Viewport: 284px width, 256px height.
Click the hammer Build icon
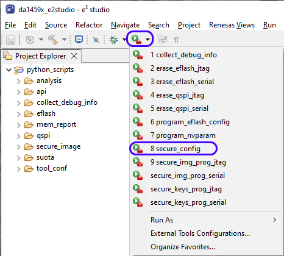53,40
